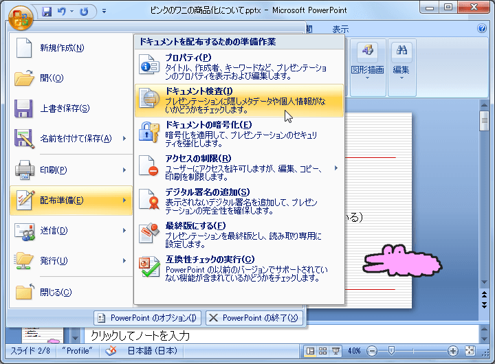Switch to Slide Sorter view icon
495x364 pixels.
point(323,351)
